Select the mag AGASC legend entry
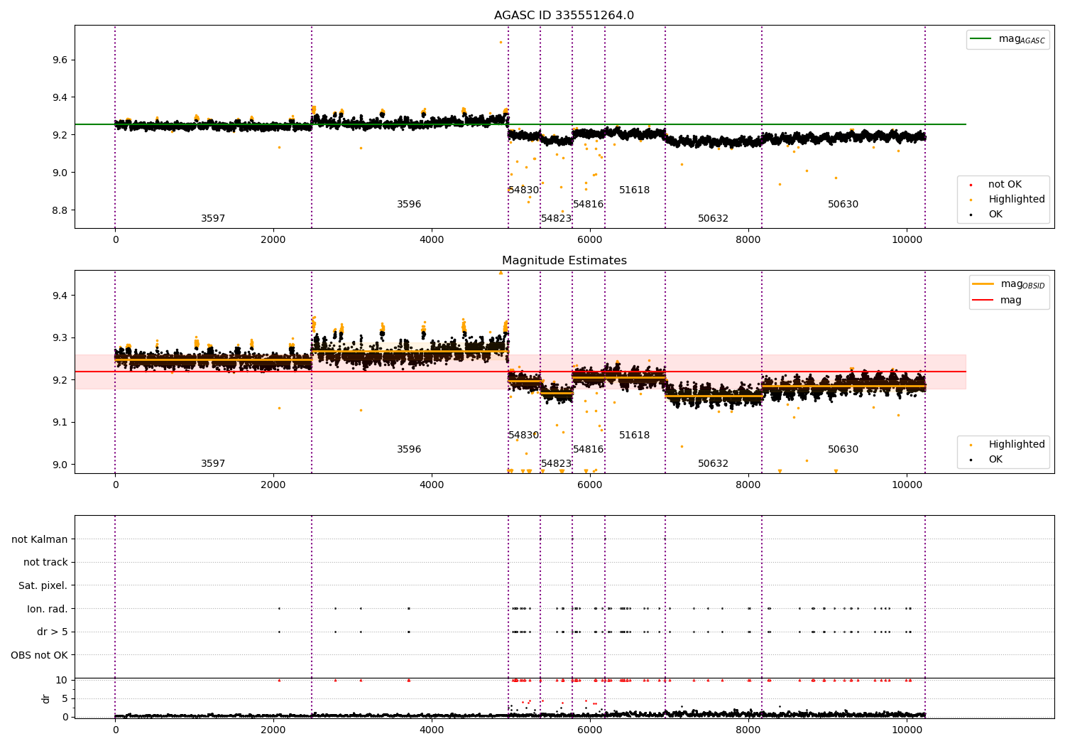 pyautogui.click(x=1008, y=39)
